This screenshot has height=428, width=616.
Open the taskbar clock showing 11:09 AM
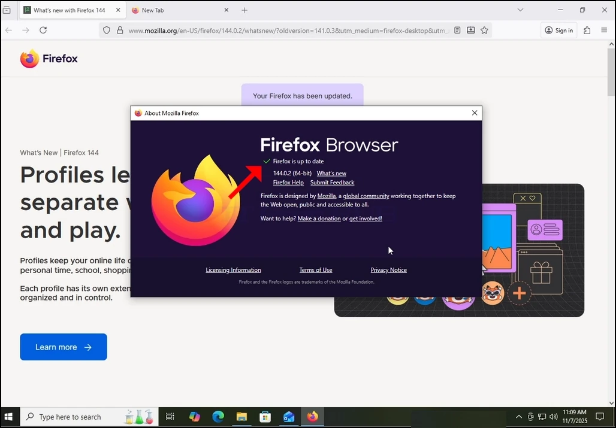tap(575, 417)
